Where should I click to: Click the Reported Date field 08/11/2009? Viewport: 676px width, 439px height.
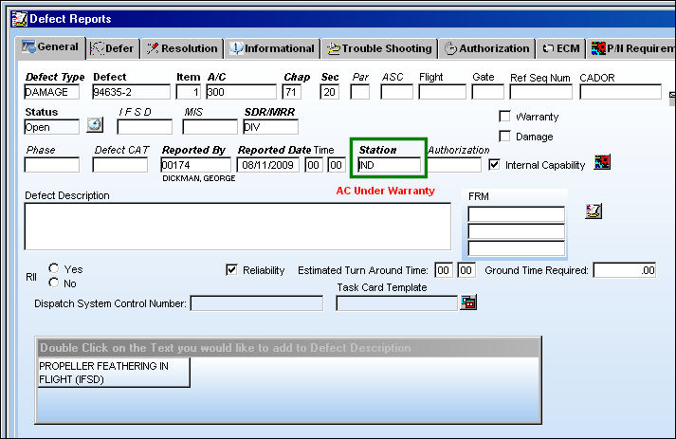267,165
